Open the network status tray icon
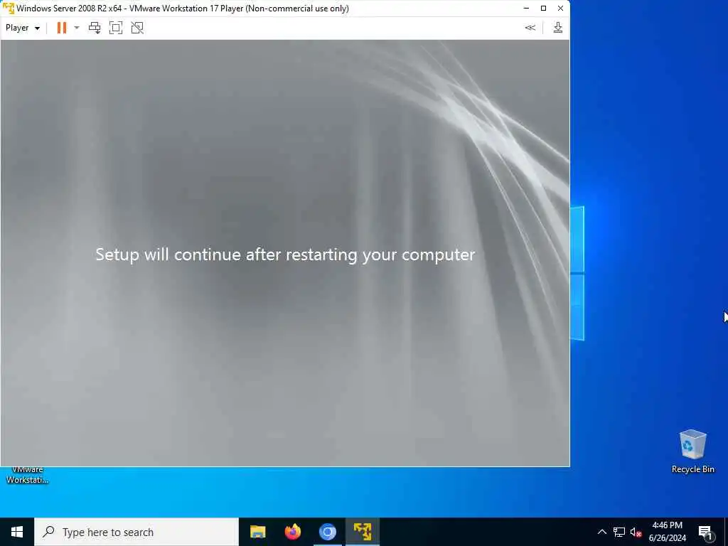This screenshot has width=728, height=546. tap(619, 532)
